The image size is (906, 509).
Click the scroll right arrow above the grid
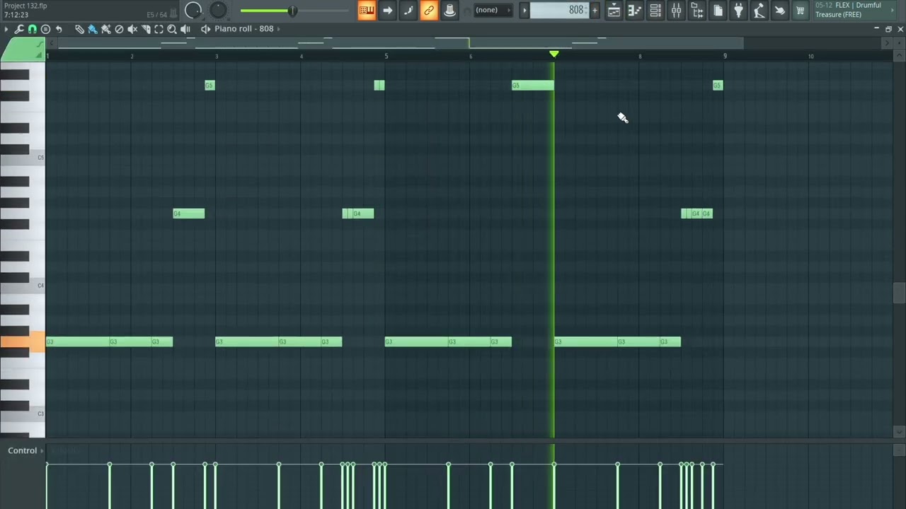pos(887,43)
